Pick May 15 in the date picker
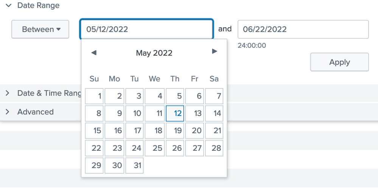 pyautogui.click(x=95, y=131)
